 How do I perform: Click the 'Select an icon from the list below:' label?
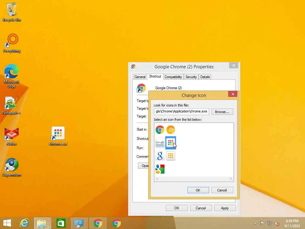coord(178,120)
